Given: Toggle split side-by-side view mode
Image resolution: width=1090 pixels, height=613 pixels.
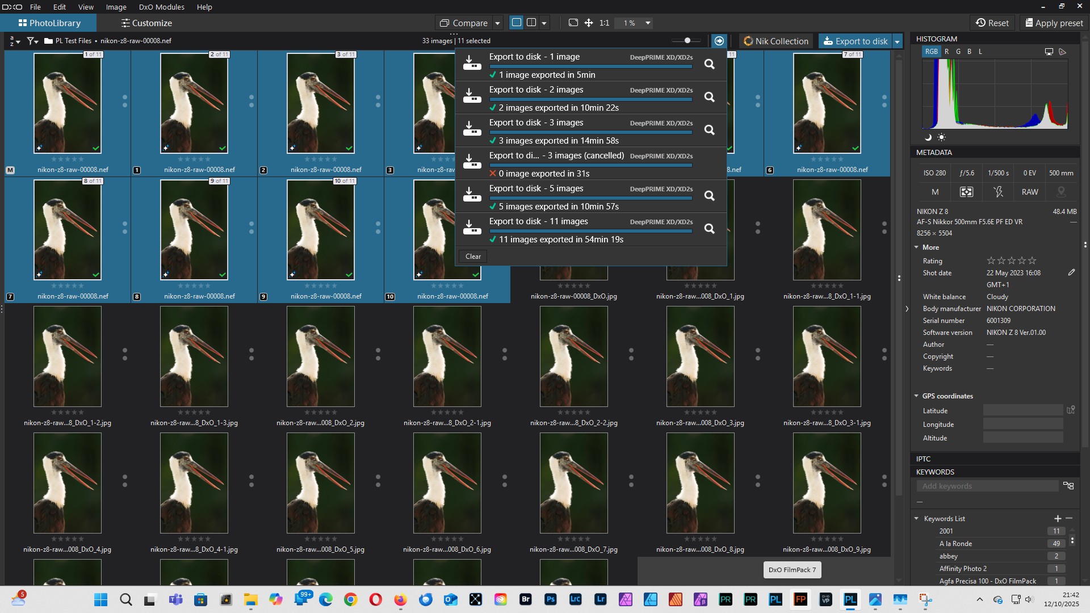Looking at the screenshot, I should pyautogui.click(x=531, y=23).
